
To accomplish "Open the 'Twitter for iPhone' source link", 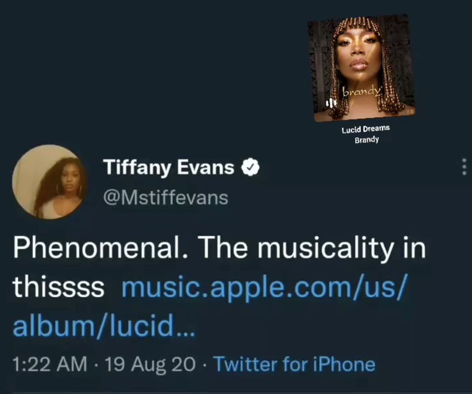I will click(x=294, y=364).
